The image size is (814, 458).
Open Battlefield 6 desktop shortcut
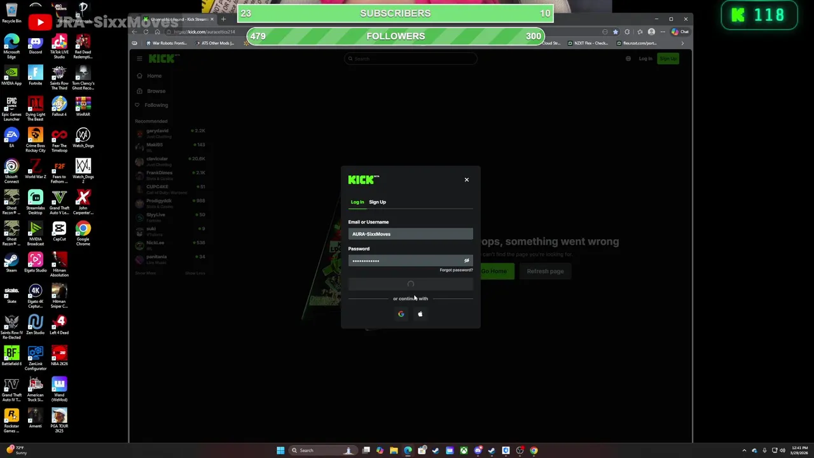[11, 356]
